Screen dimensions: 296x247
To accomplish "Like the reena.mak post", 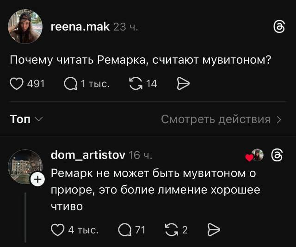I will 17,84.
